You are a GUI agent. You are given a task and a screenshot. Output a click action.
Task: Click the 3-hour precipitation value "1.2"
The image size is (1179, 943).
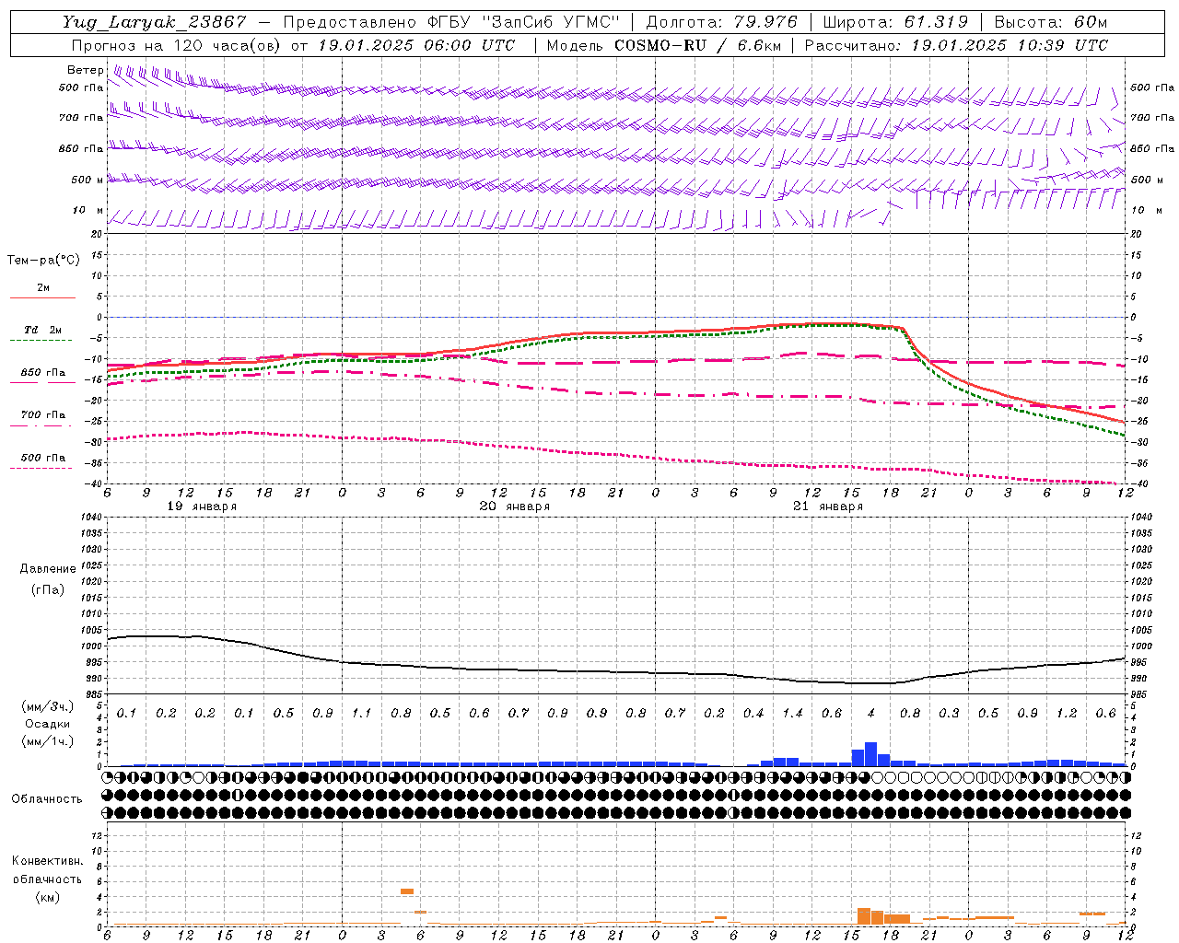(x=1067, y=714)
